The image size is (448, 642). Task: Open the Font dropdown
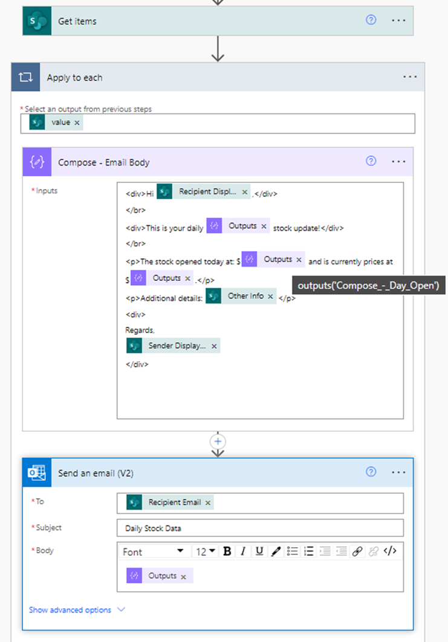(x=154, y=551)
